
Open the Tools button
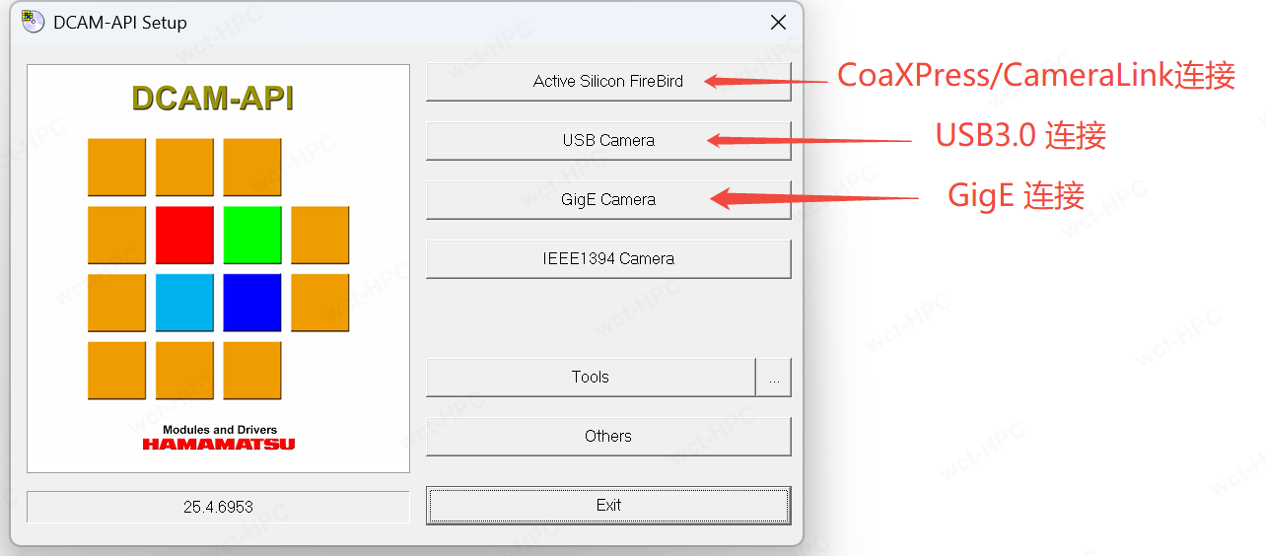pyautogui.click(x=590, y=378)
